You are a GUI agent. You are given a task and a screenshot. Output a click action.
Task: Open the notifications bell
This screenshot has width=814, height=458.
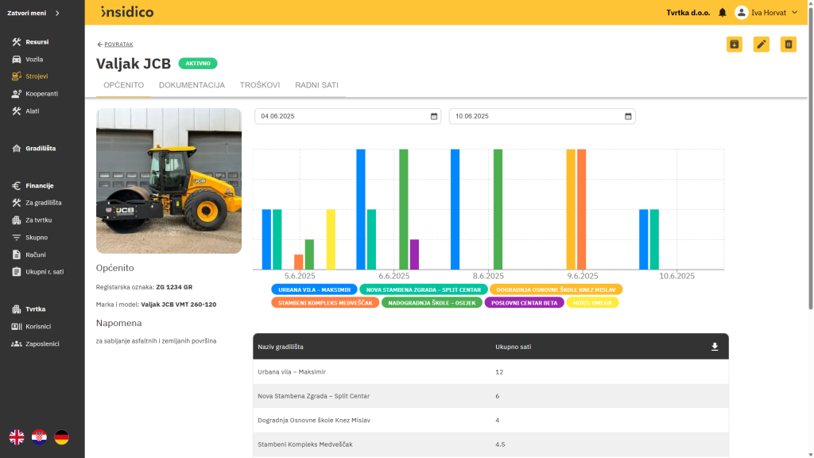[x=723, y=13]
